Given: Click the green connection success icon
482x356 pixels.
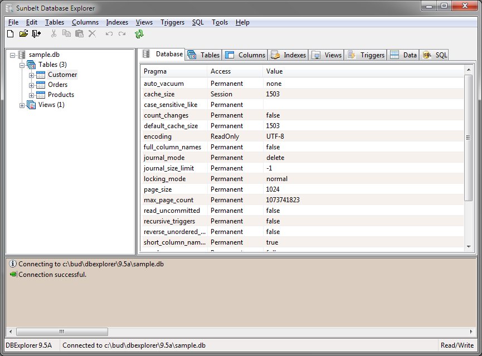Looking at the screenshot, I should coord(13,274).
